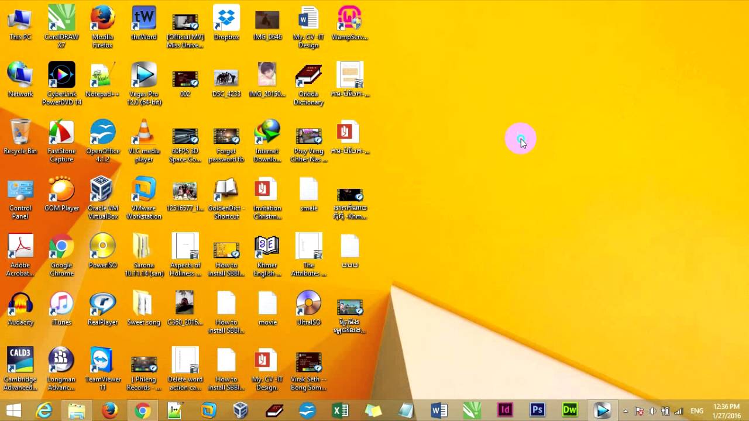
Task: Select Google Chrome desktop shortcut
Action: point(61,256)
